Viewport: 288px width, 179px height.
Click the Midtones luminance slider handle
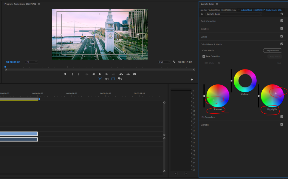[x=231, y=81]
